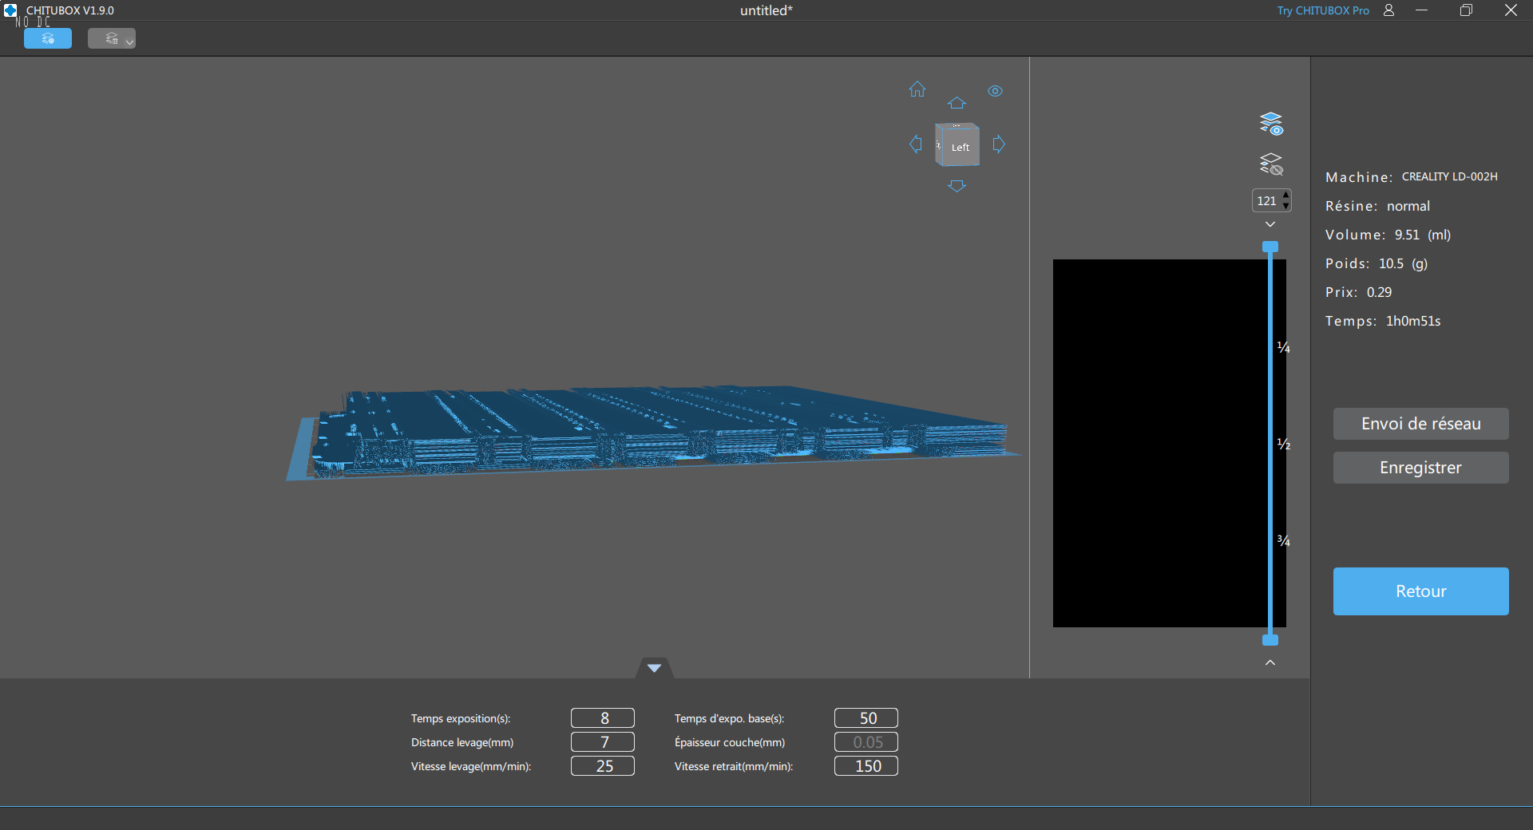Click the Left face of the view cube
1533x830 pixels.
click(959, 147)
